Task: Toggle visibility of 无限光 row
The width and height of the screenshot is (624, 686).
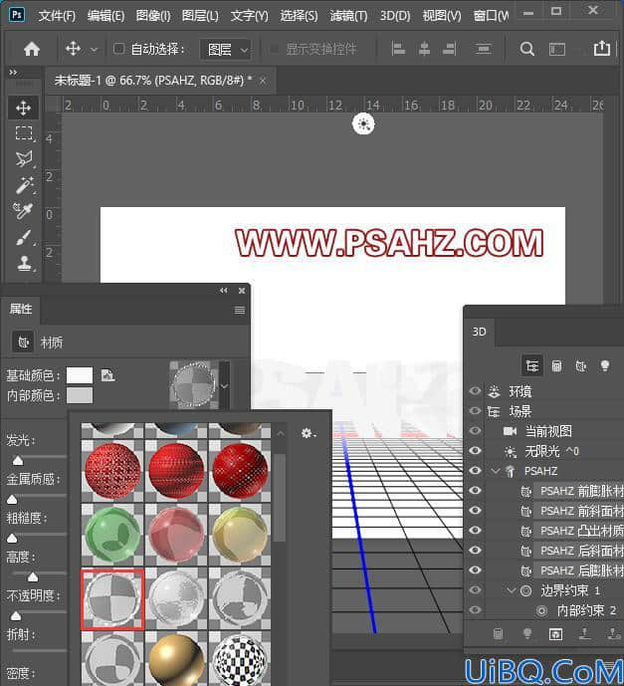Action: (475, 451)
